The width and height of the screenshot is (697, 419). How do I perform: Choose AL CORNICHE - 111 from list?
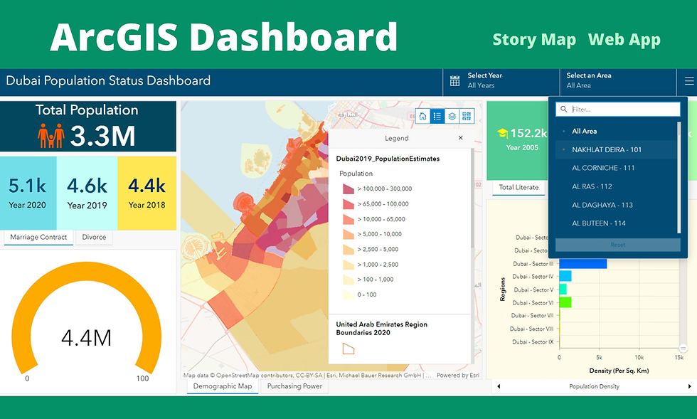[616, 168]
